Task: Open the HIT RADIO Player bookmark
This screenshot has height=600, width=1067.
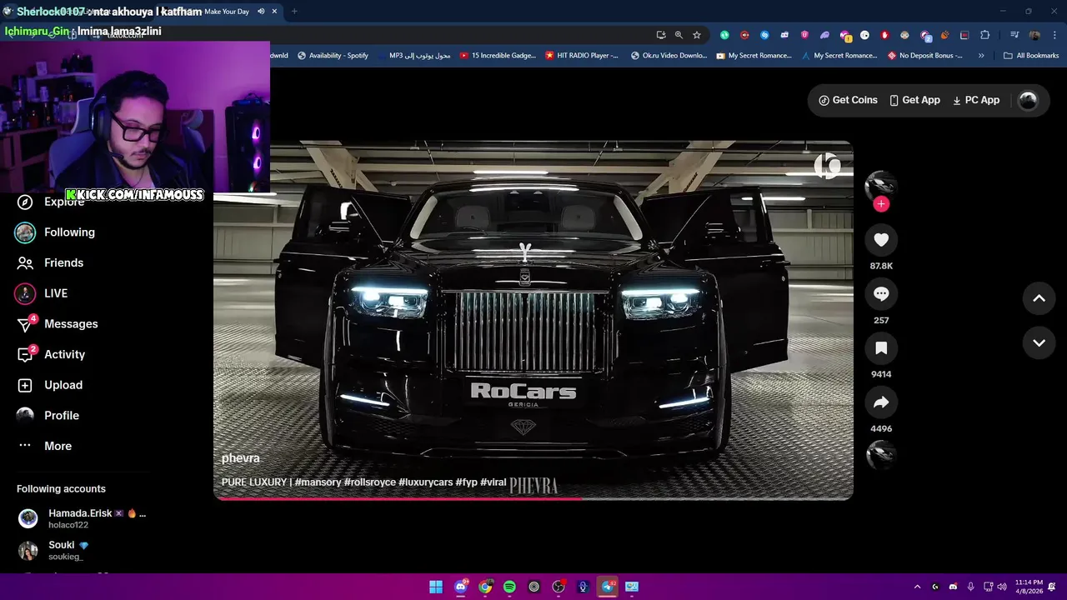Action: click(x=582, y=56)
